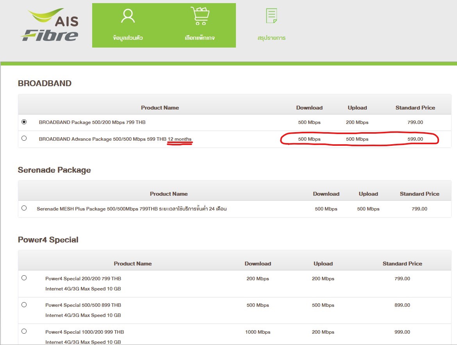Click the order summary document icon
The height and width of the screenshot is (345, 457).
coord(271,16)
